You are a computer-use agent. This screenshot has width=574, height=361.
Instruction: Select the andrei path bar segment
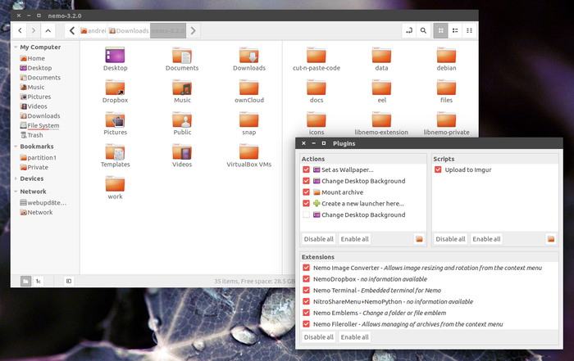tap(93, 30)
